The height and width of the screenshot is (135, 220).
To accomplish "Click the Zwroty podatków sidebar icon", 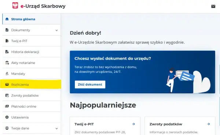I will (7, 95).
